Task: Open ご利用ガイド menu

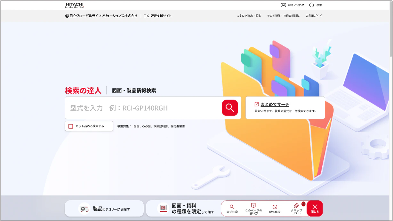Action: click(x=314, y=16)
